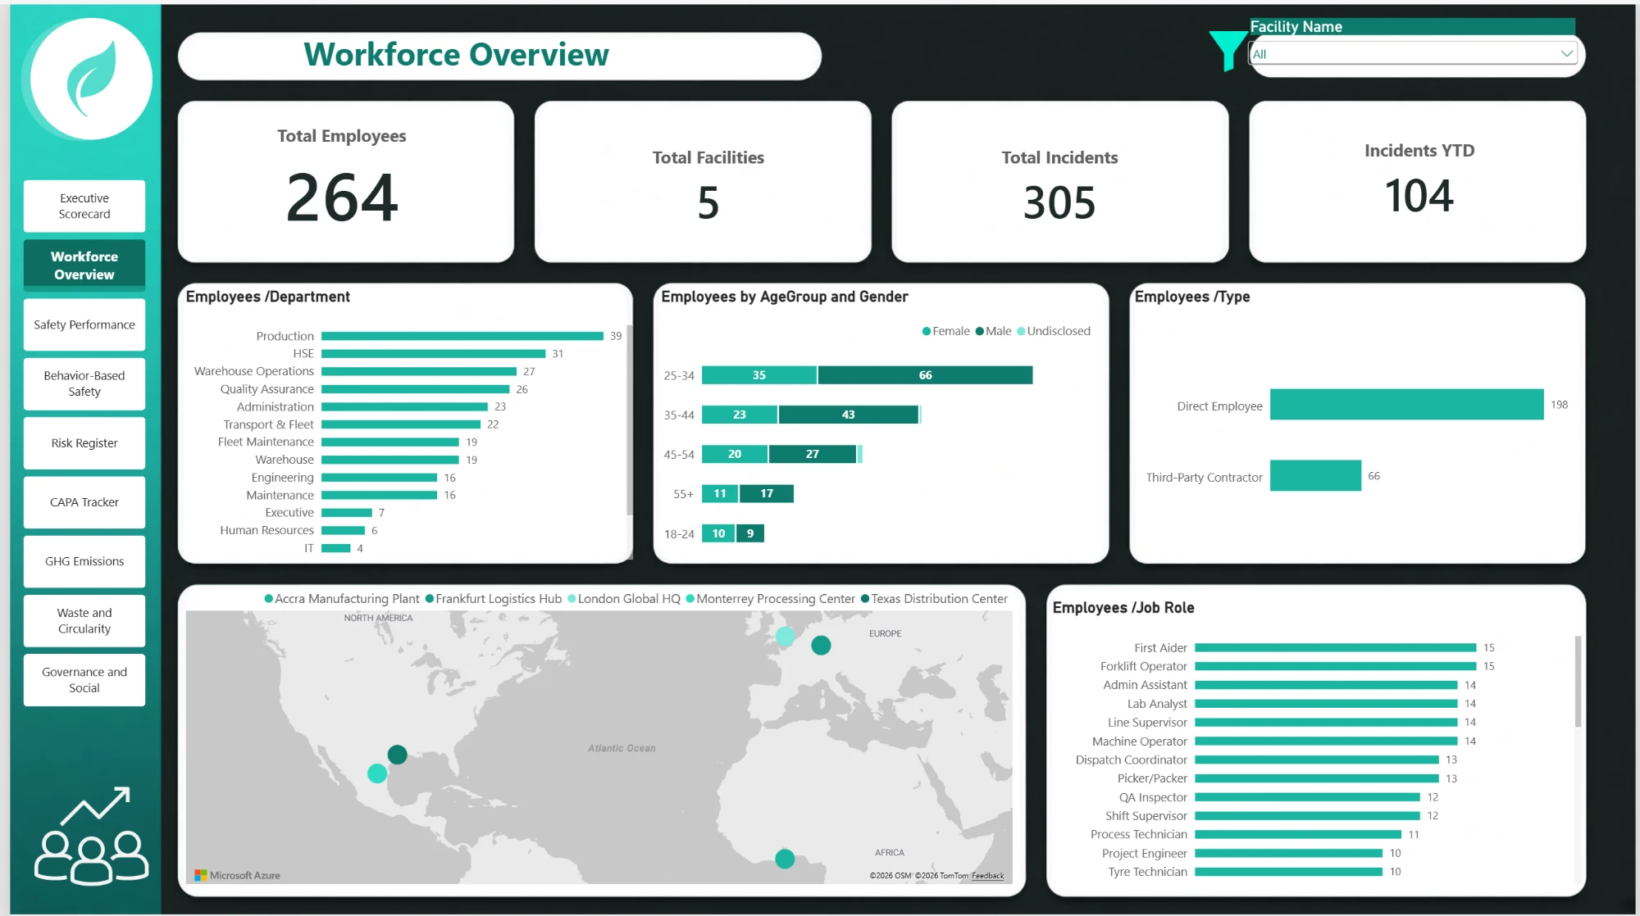Viewport: 1640px width, 916px height.
Task: Select Texas Distribution Center legend entry
Action: pos(933,599)
